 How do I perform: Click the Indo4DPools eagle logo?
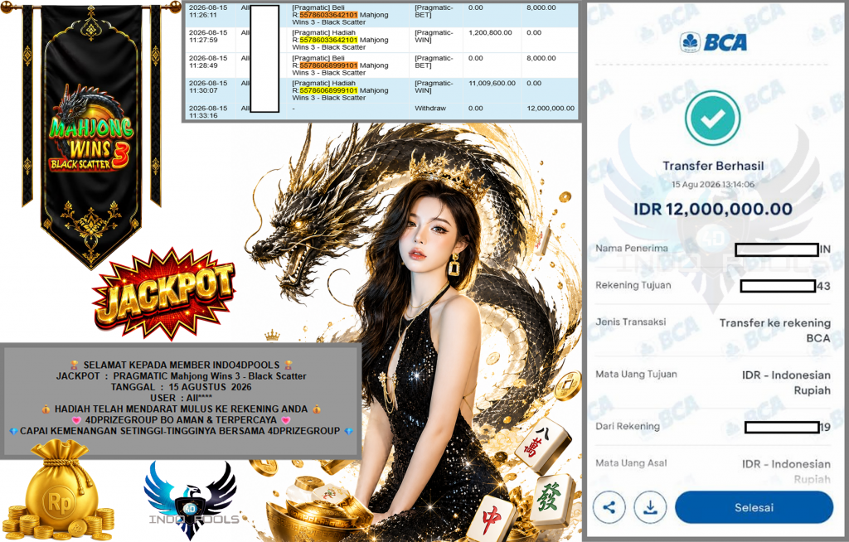[x=191, y=501]
